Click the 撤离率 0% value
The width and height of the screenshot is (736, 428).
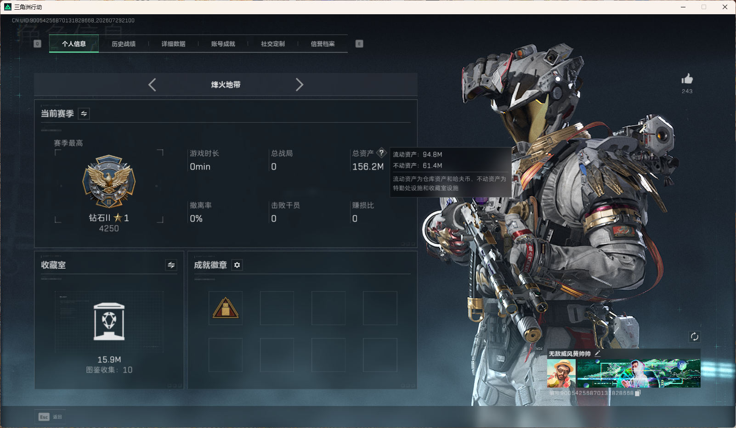[x=196, y=219]
